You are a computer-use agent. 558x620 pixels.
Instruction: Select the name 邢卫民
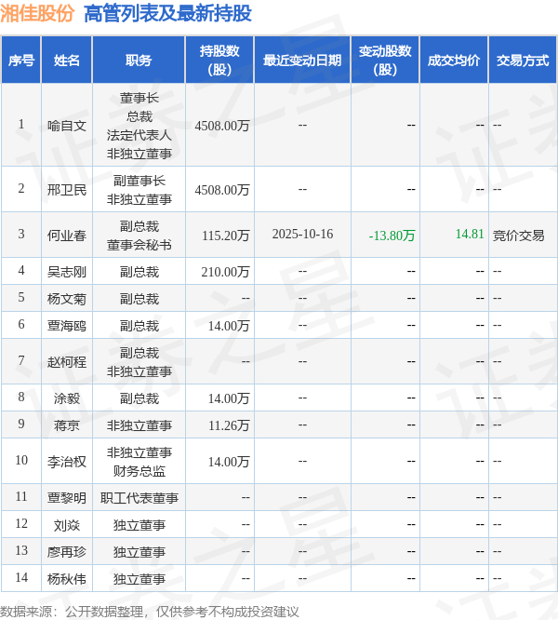tap(67, 190)
